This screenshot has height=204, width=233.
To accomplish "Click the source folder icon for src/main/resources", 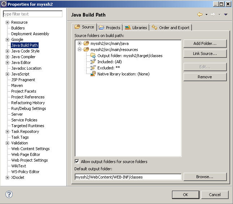I will pyautogui.click(x=86, y=49).
